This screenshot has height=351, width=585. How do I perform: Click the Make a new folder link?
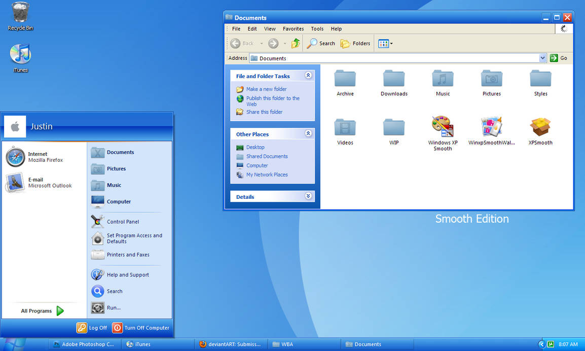[x=267, y=89]
